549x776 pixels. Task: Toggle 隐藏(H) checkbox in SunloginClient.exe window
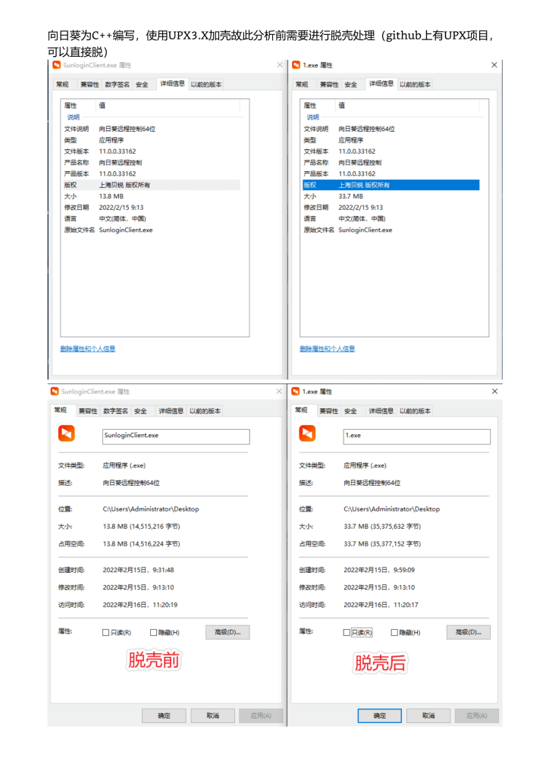(153, 633)
